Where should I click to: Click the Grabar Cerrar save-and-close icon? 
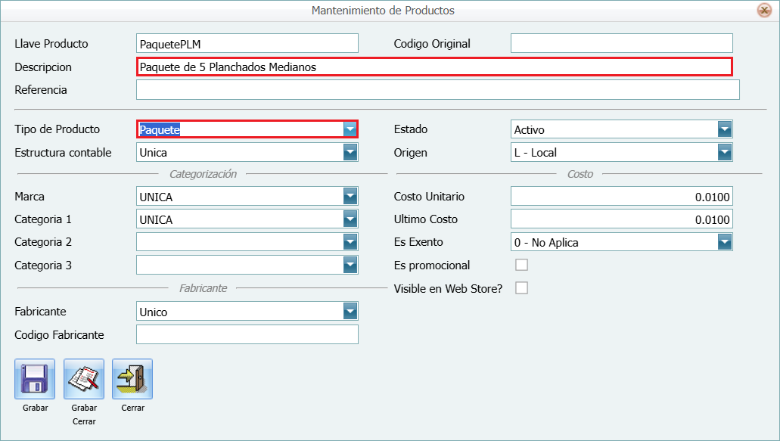point(84,379)
